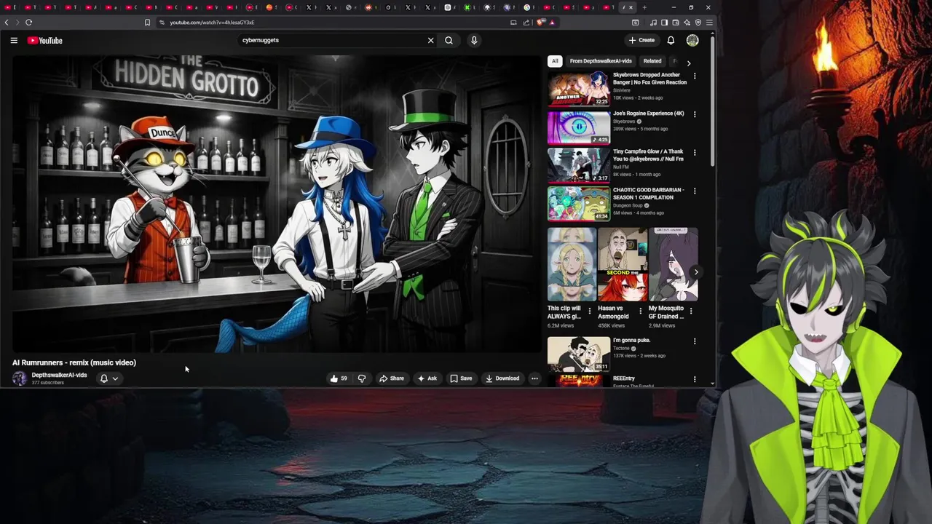The height and width of the screenshot is (524, 932).
Task: Open My Mosquito GF short thumbnail
Action: pyautogui.click(x=674, y=264)
